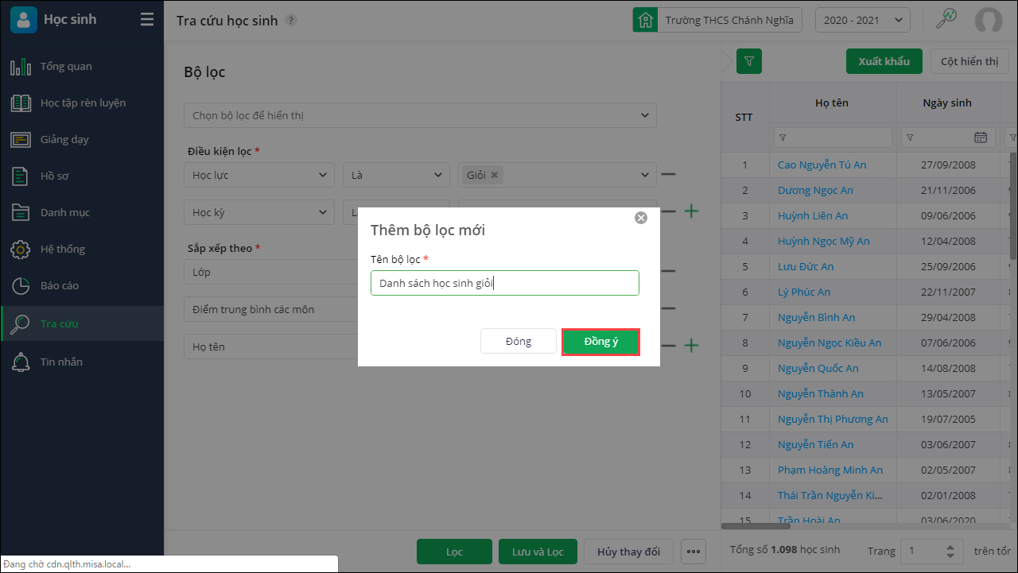Go to Báo cáo in sidebar
This screenshot has height=573, width=1018.
pos(60,285)
